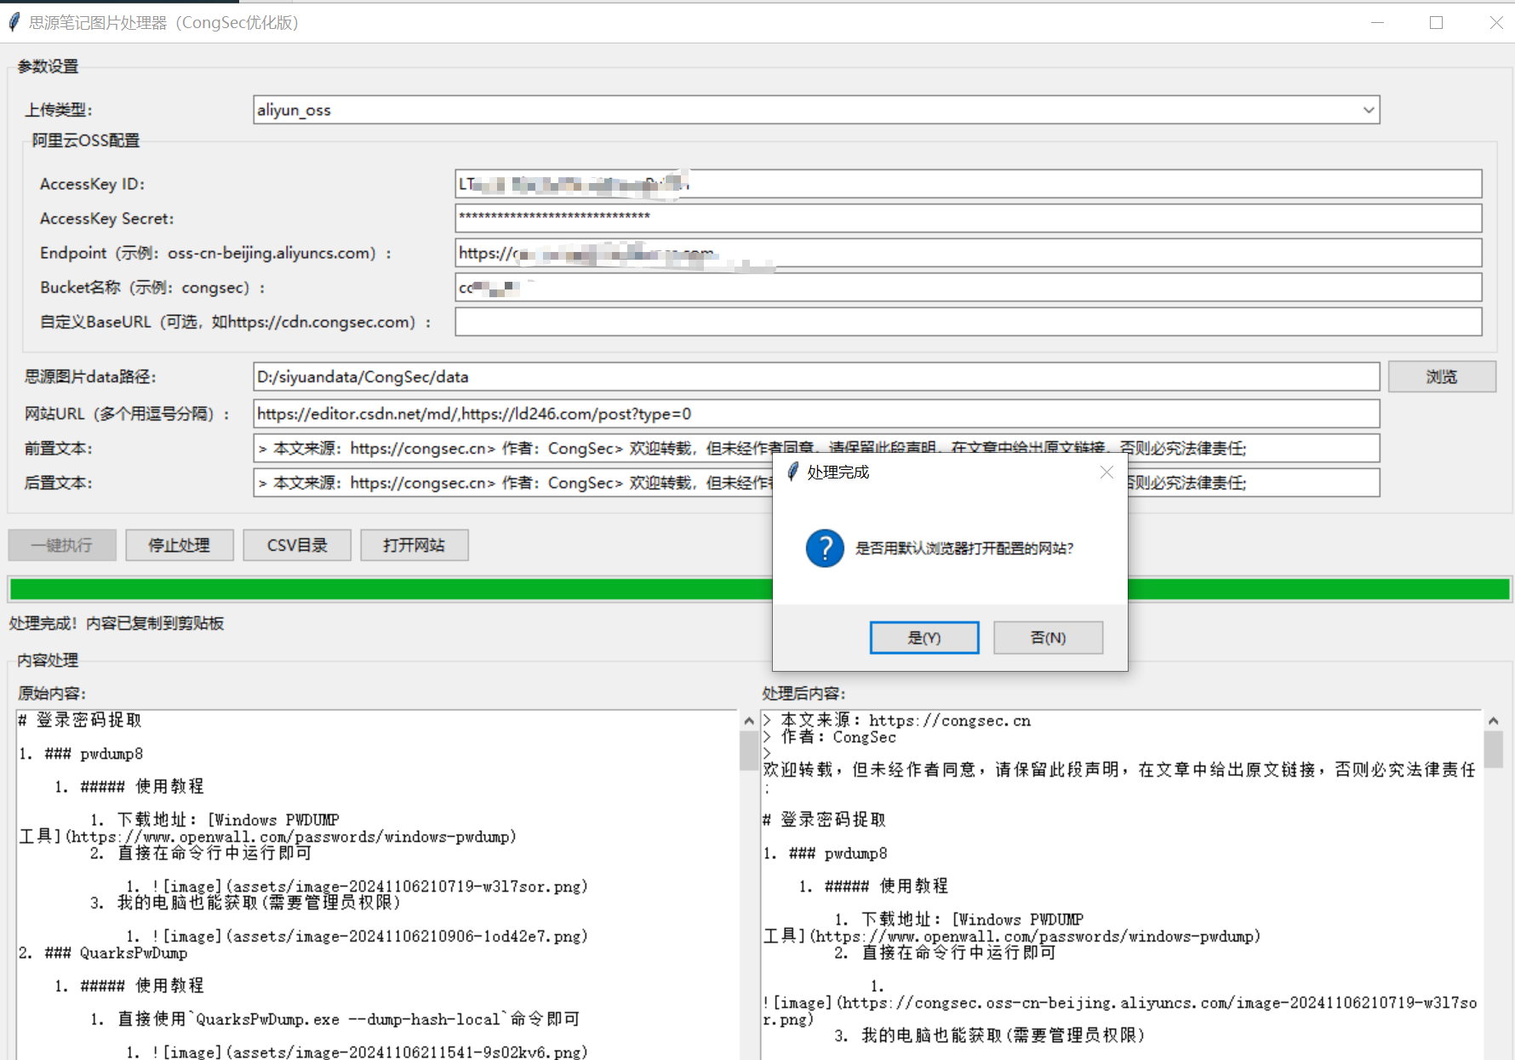Screen dimensions: 1515x1060
Task: Click the 前置文本 input field
Action: click(816, 448)
